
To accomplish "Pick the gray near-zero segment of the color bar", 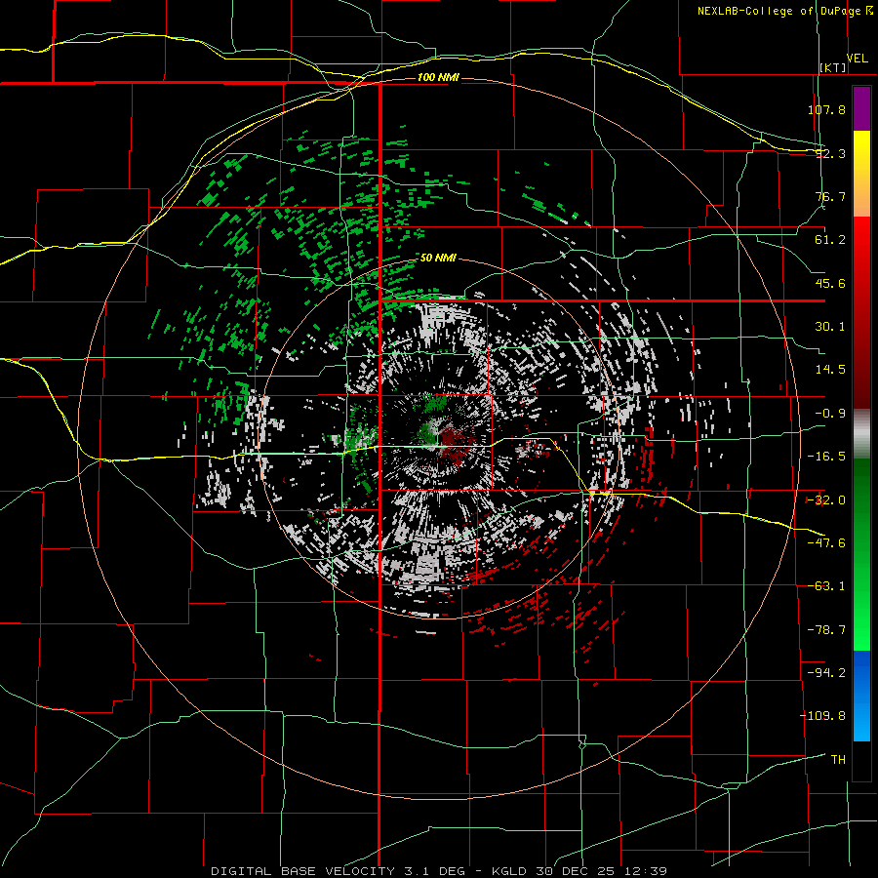I will pos(861,434).
